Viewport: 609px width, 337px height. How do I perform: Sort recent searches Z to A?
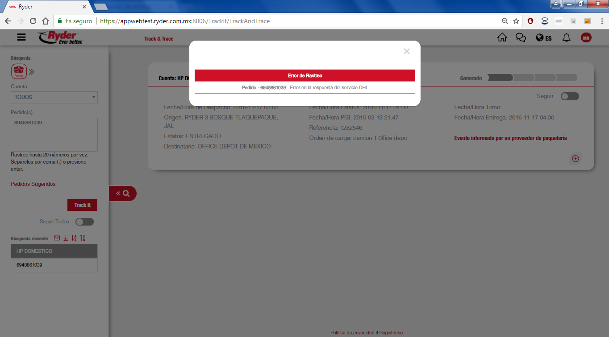coord(83,238)
